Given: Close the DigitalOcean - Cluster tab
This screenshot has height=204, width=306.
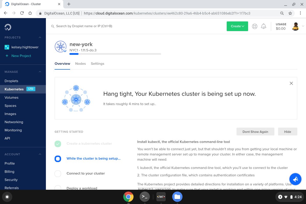Looking at the screenshot, I should coord(59,4).
